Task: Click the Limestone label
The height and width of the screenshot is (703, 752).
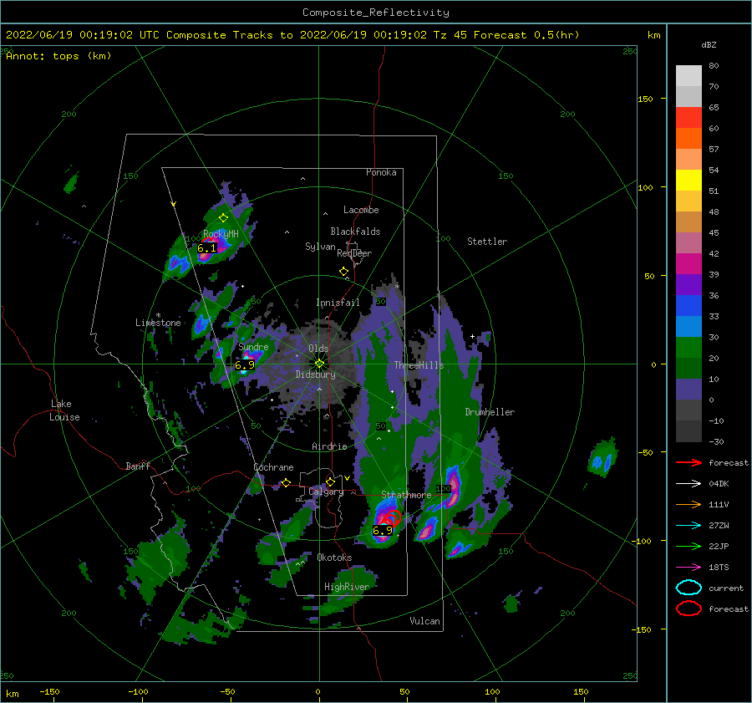Action: point(158,323)
